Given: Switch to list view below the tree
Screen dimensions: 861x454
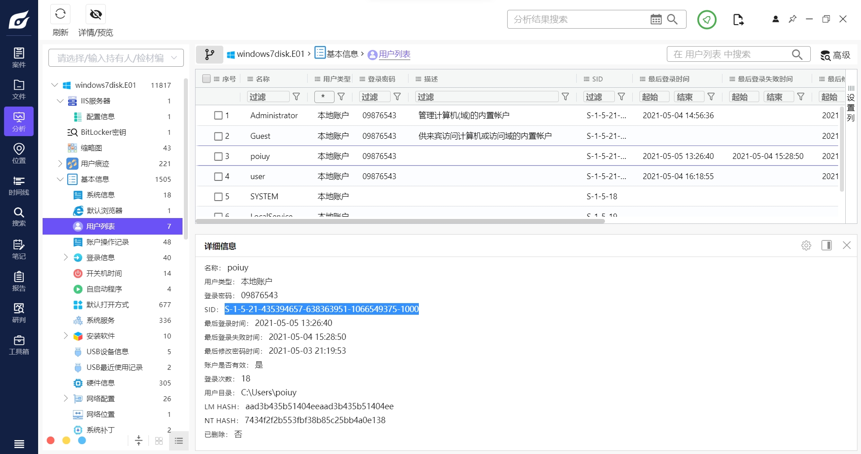Looking at the screenshot, I should (x=179, y=441).
